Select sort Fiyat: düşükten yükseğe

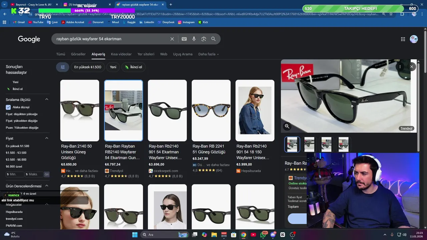[x=22, y=114]
